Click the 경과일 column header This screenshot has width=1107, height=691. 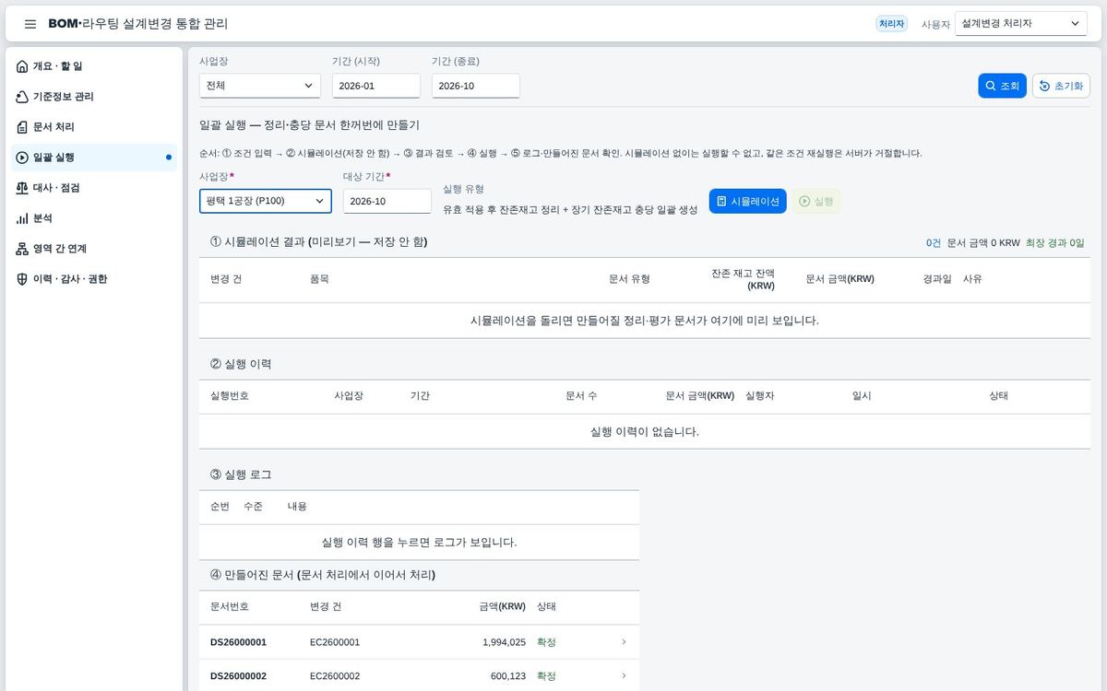click(937, 278)
